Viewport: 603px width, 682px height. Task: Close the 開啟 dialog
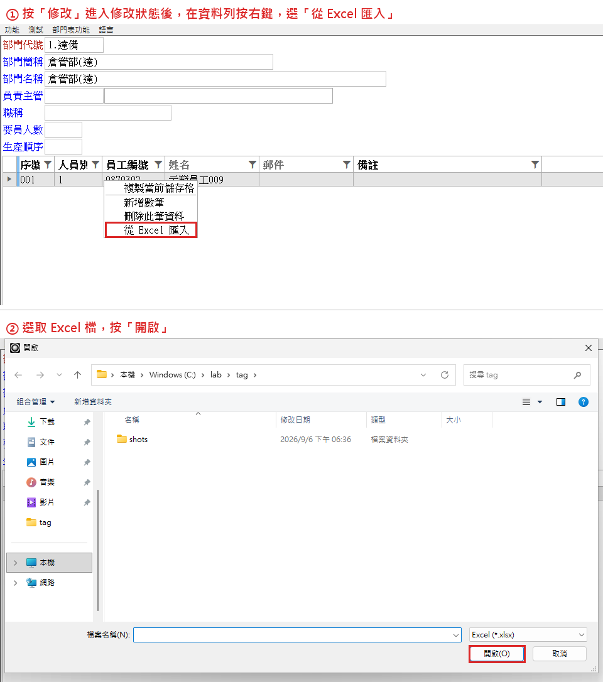[588, 348]
